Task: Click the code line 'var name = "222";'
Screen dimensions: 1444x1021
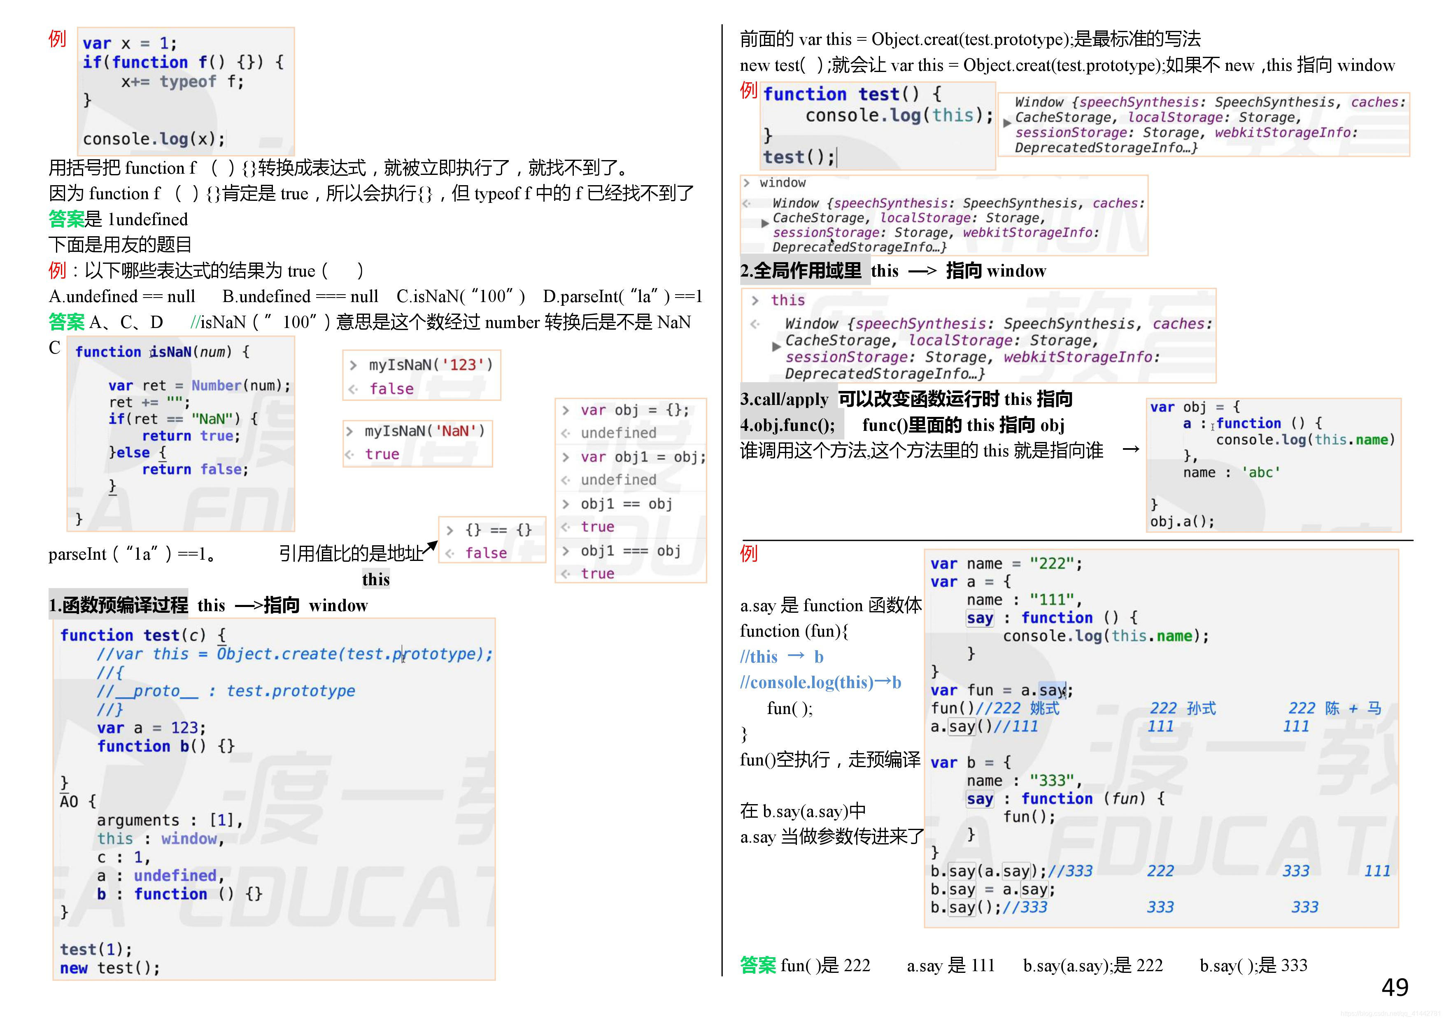Action: pyautogui.click(x=1006, y=564)
